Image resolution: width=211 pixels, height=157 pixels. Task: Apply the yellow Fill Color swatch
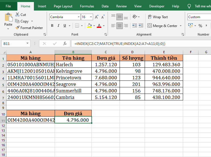[x=89, y=26]
